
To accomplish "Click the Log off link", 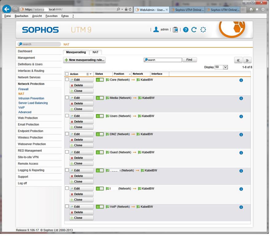I will (x=22, y=183).
